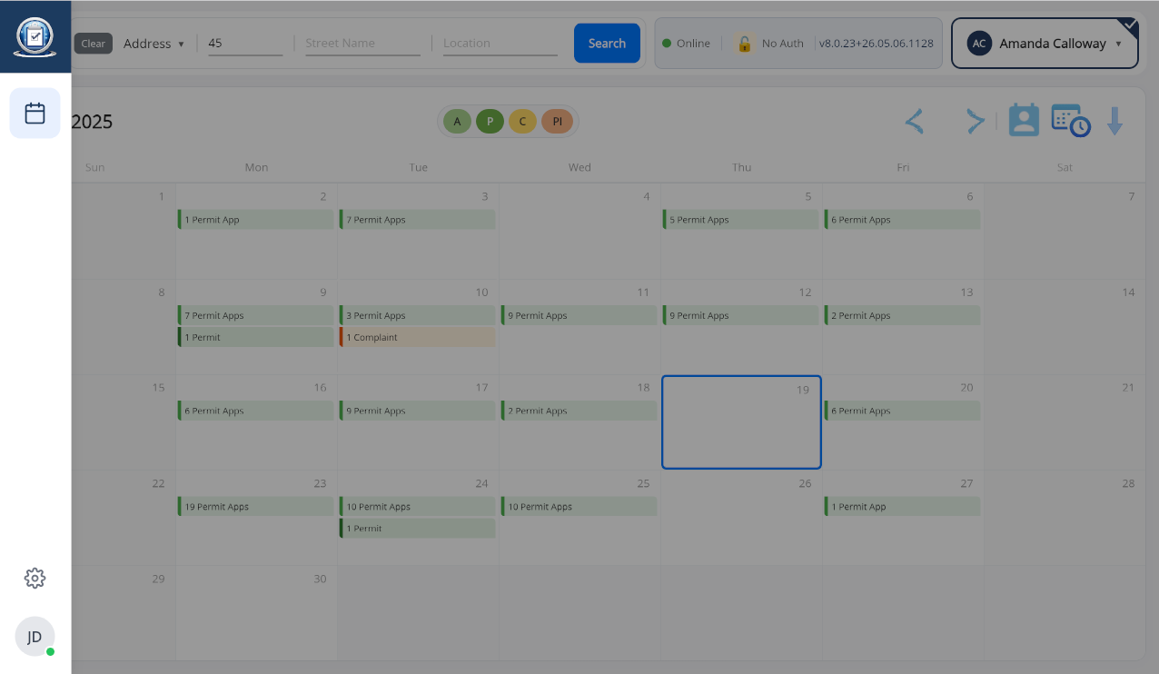This screenshot has height=674, width=1159.
Task: Open '10 Permit Apps' on Wednesday the 25th
Action: [x=579, y=507]
